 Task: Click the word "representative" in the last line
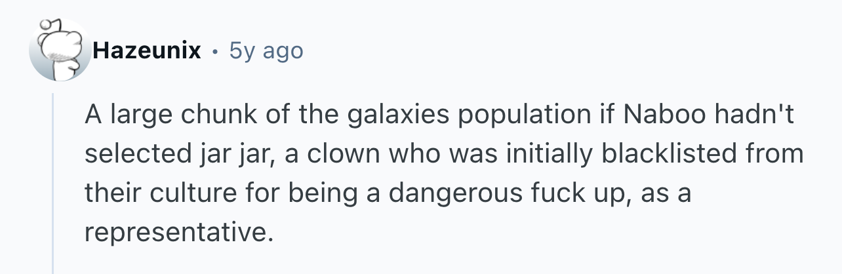point(178,231)
